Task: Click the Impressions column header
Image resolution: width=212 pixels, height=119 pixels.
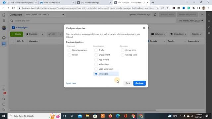Action: pos(193,41)
